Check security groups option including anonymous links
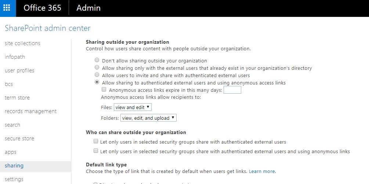The width and height of the screenshot is (369, 184). pos(96,151)
